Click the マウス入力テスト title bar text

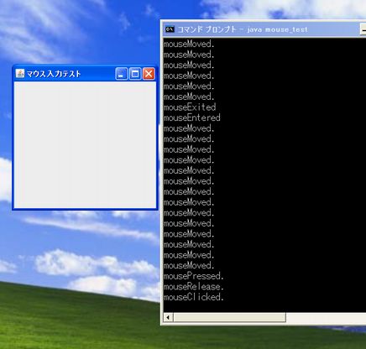[x=54, y=74]
